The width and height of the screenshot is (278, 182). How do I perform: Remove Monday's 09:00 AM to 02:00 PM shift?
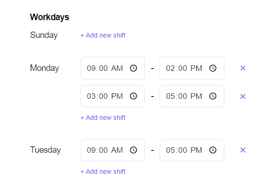click(x=243, y=68)
